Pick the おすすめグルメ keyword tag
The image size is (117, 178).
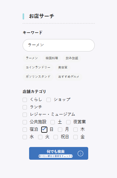click(68, 77)
